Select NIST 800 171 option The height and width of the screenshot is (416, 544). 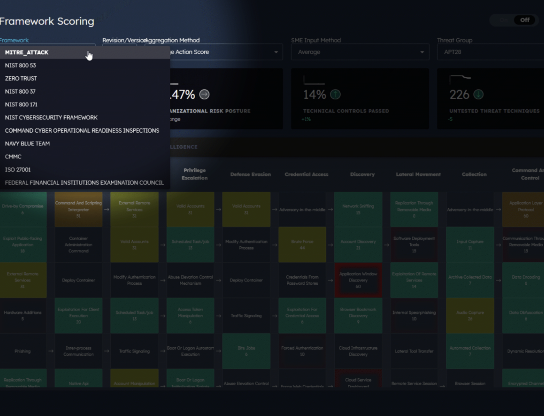[85, 104]
